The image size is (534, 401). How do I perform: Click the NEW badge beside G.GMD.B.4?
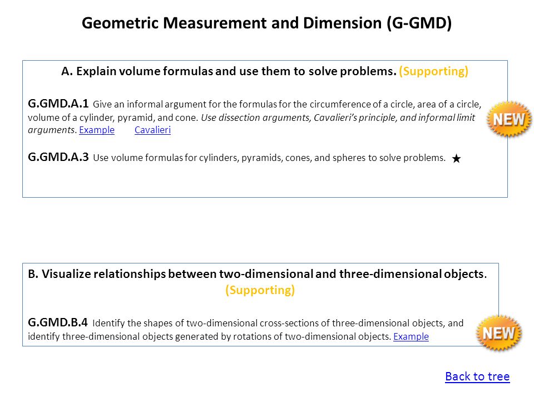pos(498,333)
